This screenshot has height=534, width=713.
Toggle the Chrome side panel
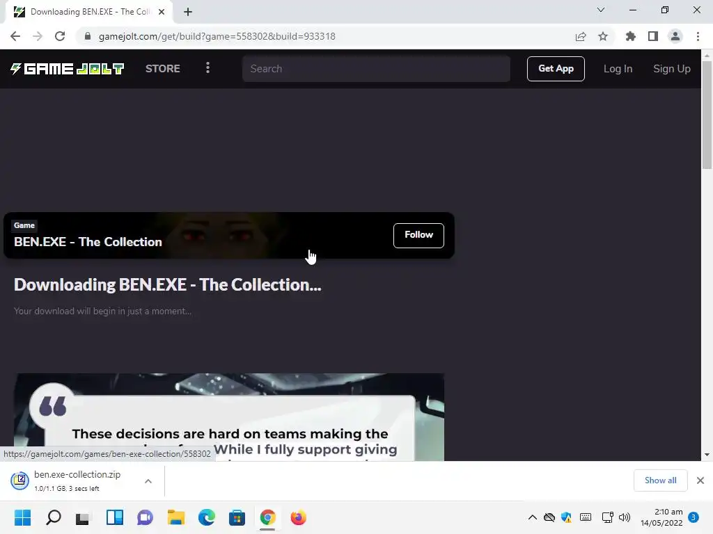point(653,36)
